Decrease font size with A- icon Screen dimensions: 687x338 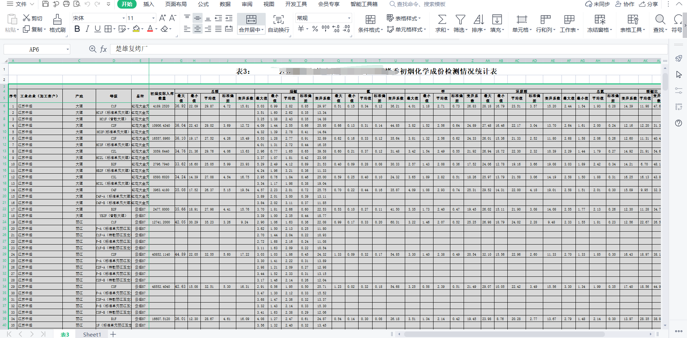[172, 18]
